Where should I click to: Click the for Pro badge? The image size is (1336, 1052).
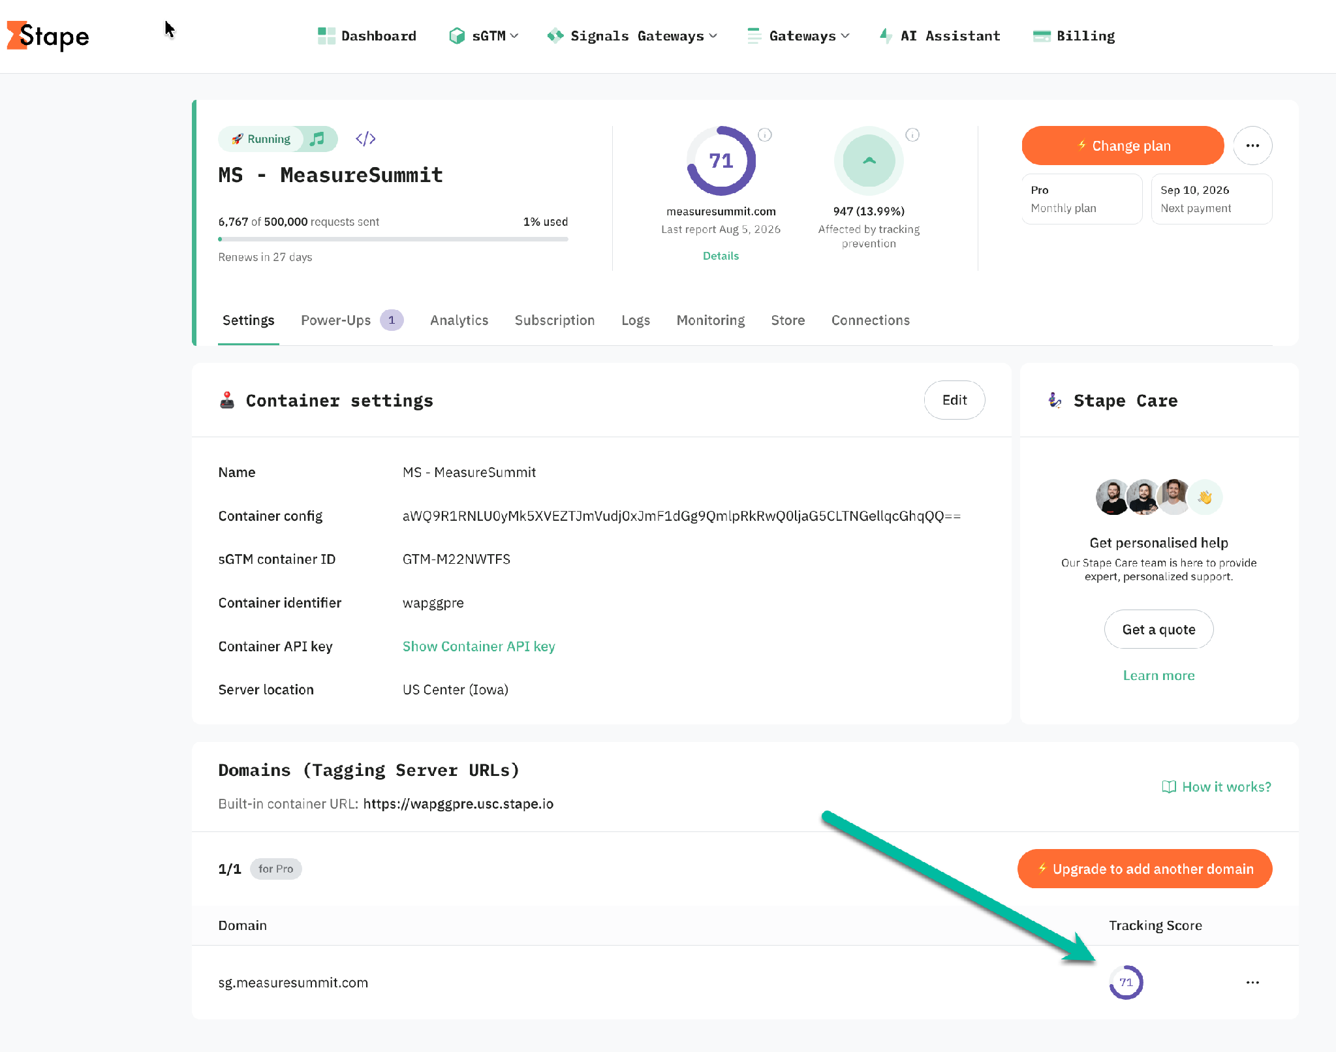tap(275, 869)
